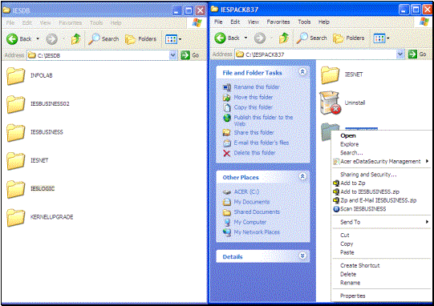Screen dimensions: 434x306
Task: Open Back history dropdown in IESPACK837 window
Action: pos(245,38)
